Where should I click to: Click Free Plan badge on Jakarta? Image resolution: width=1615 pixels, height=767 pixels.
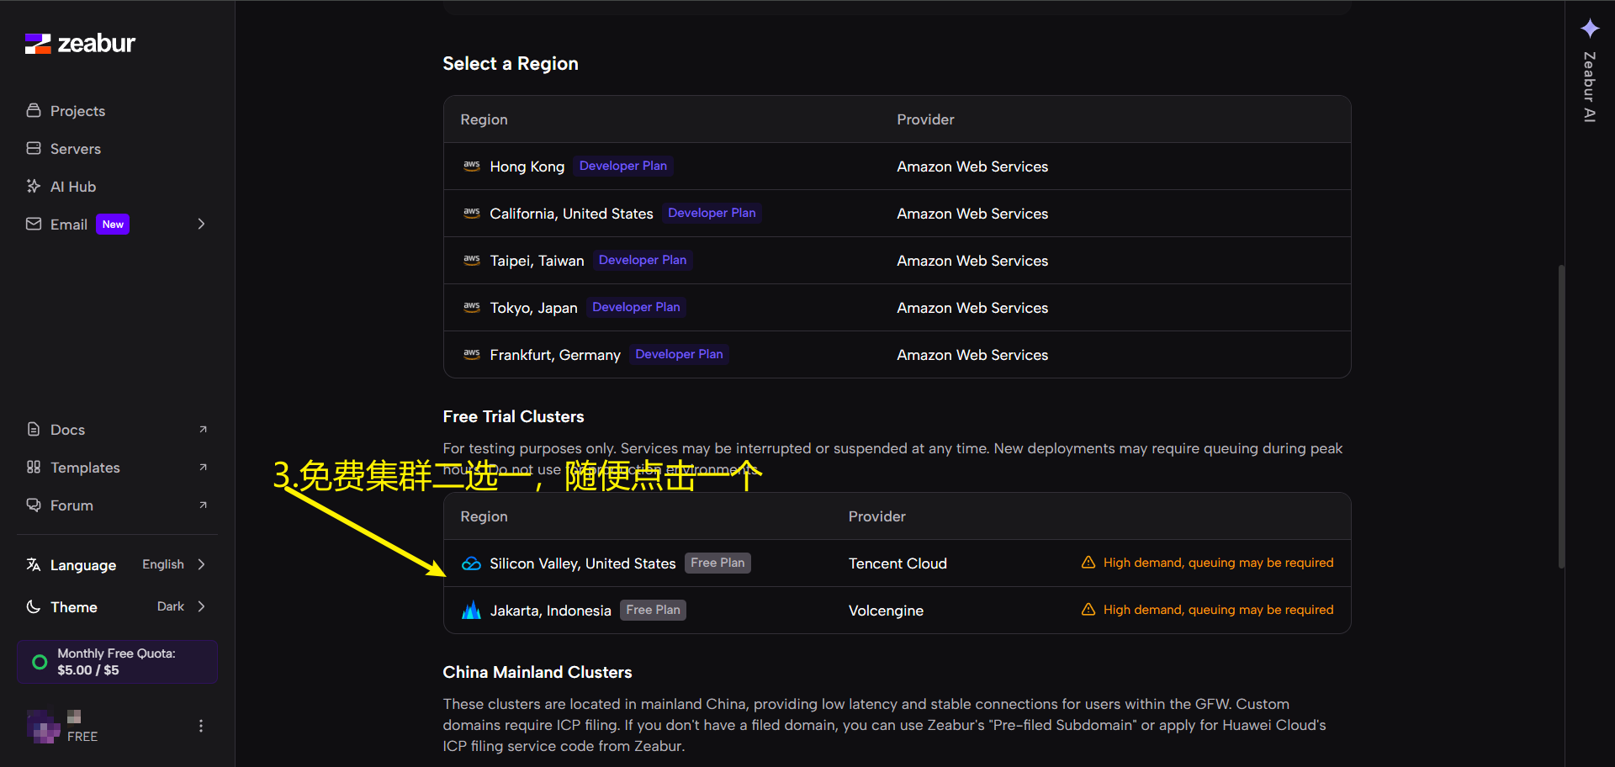(x=653, y=610)
